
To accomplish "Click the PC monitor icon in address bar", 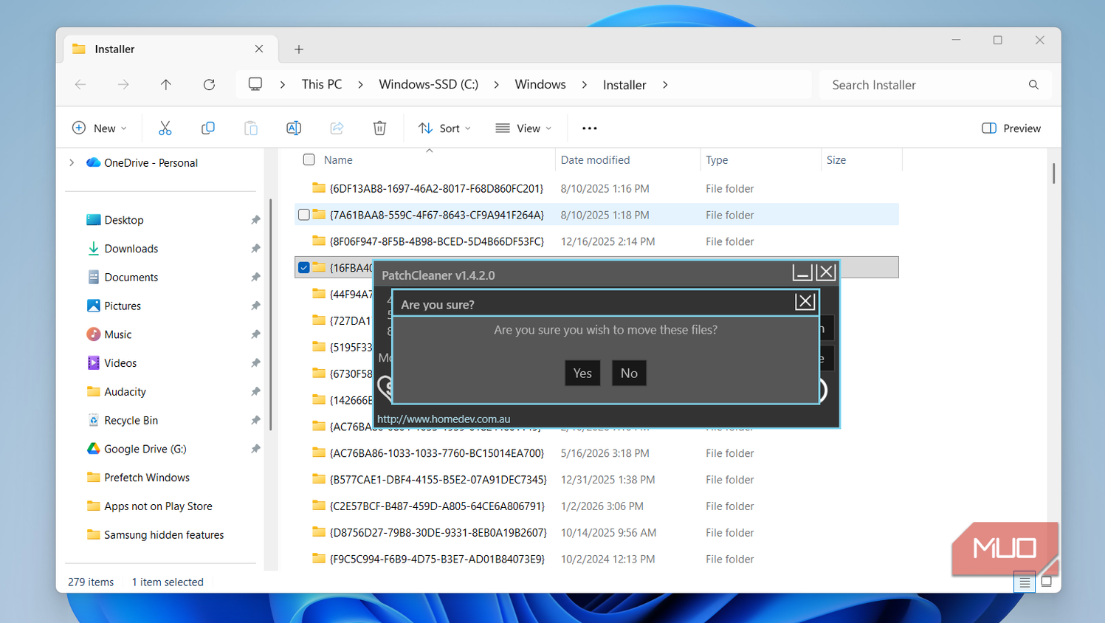I will point(255,84).
